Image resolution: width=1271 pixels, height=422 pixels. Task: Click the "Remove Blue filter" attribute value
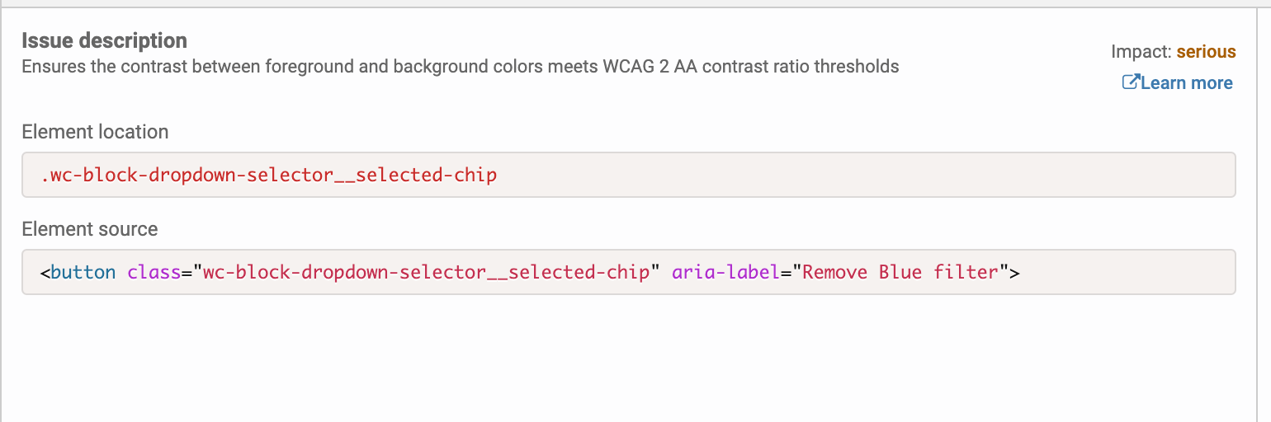pyautogui.click(x=901, y=272)
